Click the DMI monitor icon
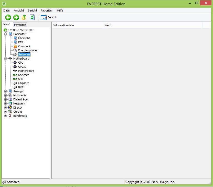 click(15, 42)
